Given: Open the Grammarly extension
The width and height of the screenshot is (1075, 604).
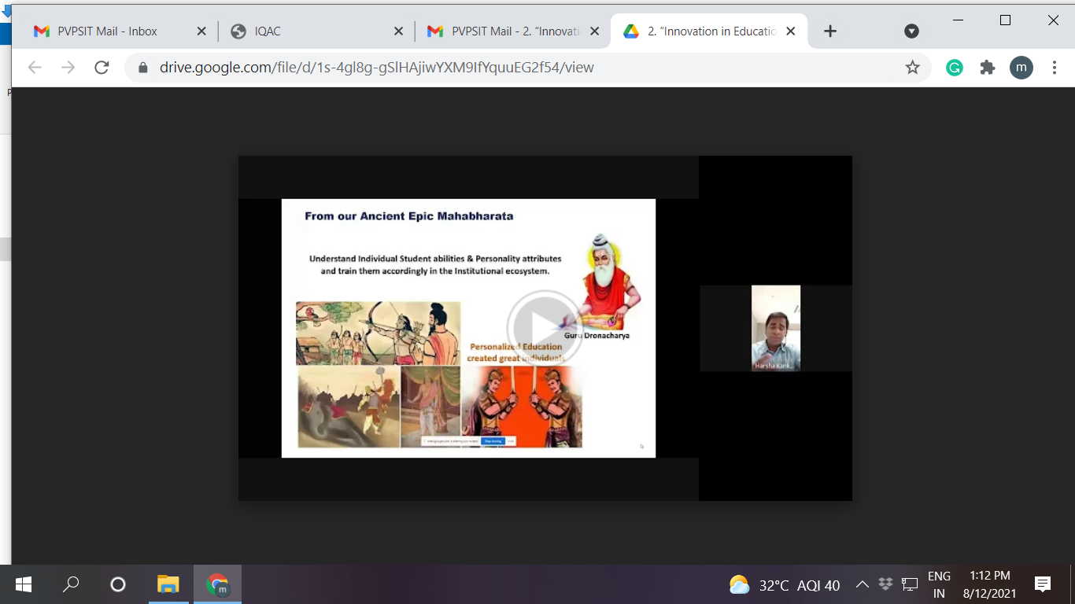Looking at the screenshot, I should click(x=955, y=68).
